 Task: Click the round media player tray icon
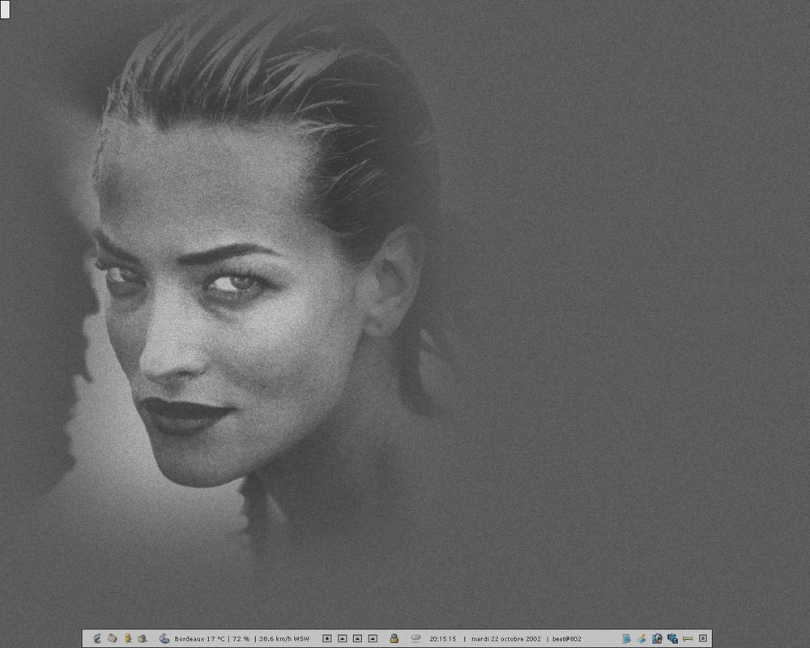(657, 638)
